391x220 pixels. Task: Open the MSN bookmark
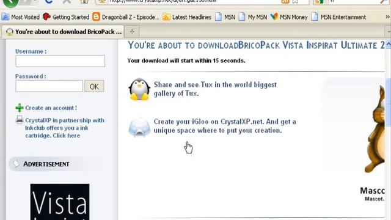click(x=225, y=17)
